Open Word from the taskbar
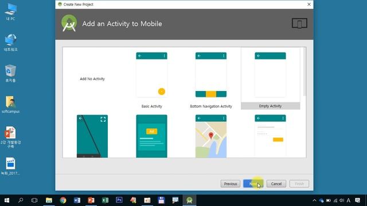Image resolution: width=367 pixels, height=206 pixels. click(x=77, y=200)
